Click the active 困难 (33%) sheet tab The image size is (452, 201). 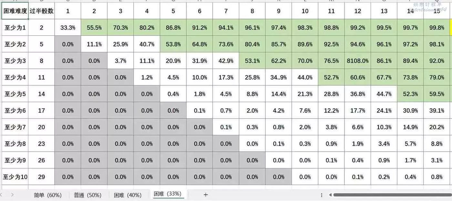tap(167, 194)
